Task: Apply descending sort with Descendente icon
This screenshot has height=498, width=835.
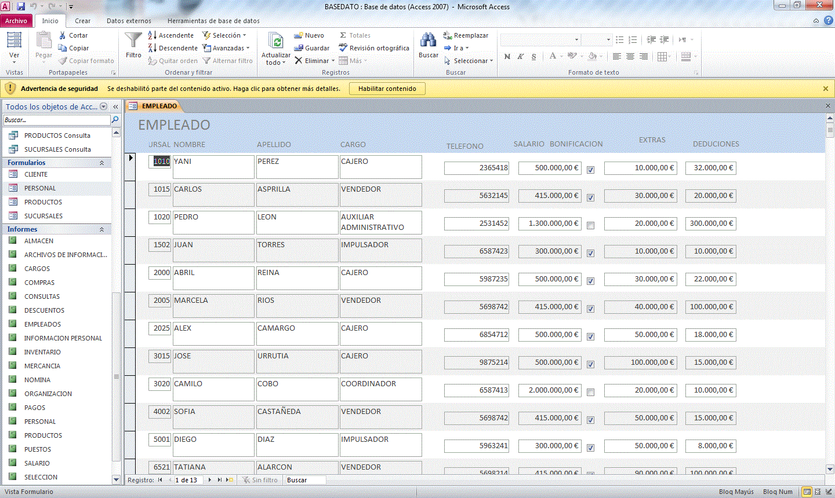Action: pos(152,47)
